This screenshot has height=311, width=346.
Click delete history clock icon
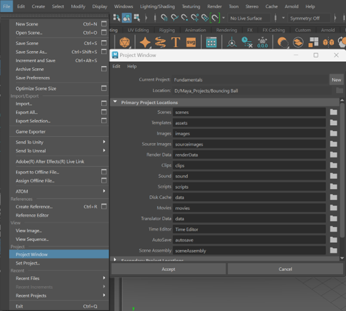pyautogui.click(x=247, y=42)
